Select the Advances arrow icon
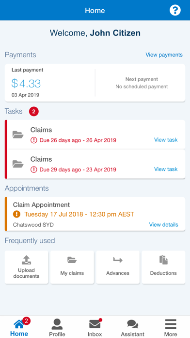 tap(118, 260)
